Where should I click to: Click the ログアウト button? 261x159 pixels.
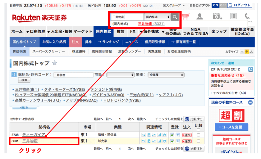coord(240,5)
